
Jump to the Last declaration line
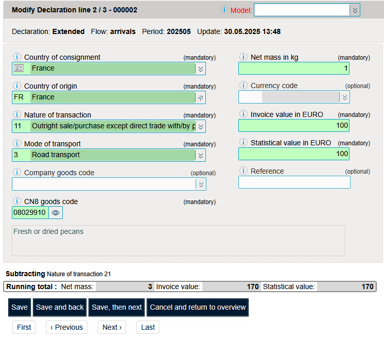tap(148, 327)
